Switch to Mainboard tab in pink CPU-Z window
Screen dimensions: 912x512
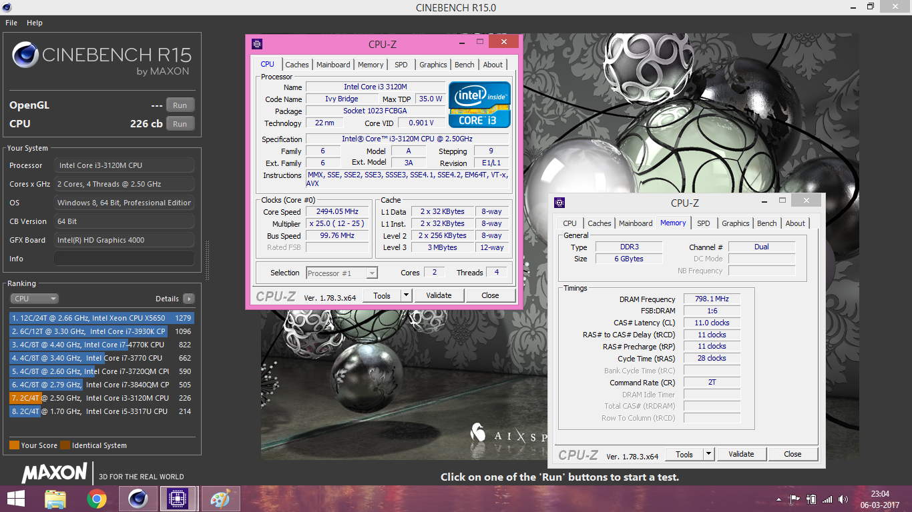[x=333, y=65]
